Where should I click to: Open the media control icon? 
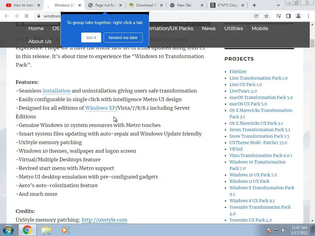point(278,16)
